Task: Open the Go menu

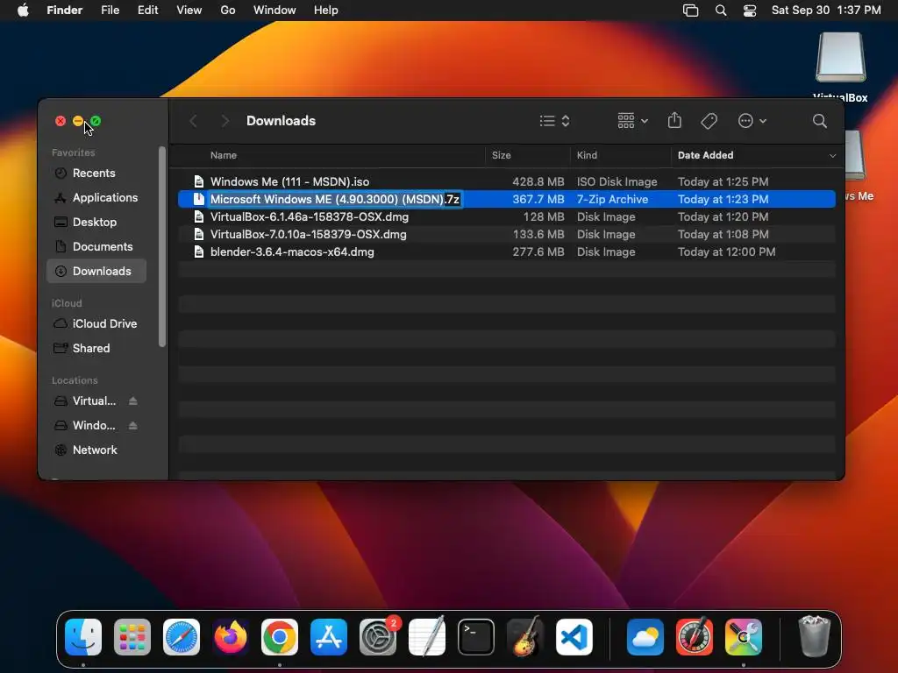Action: tap(228, 11)
